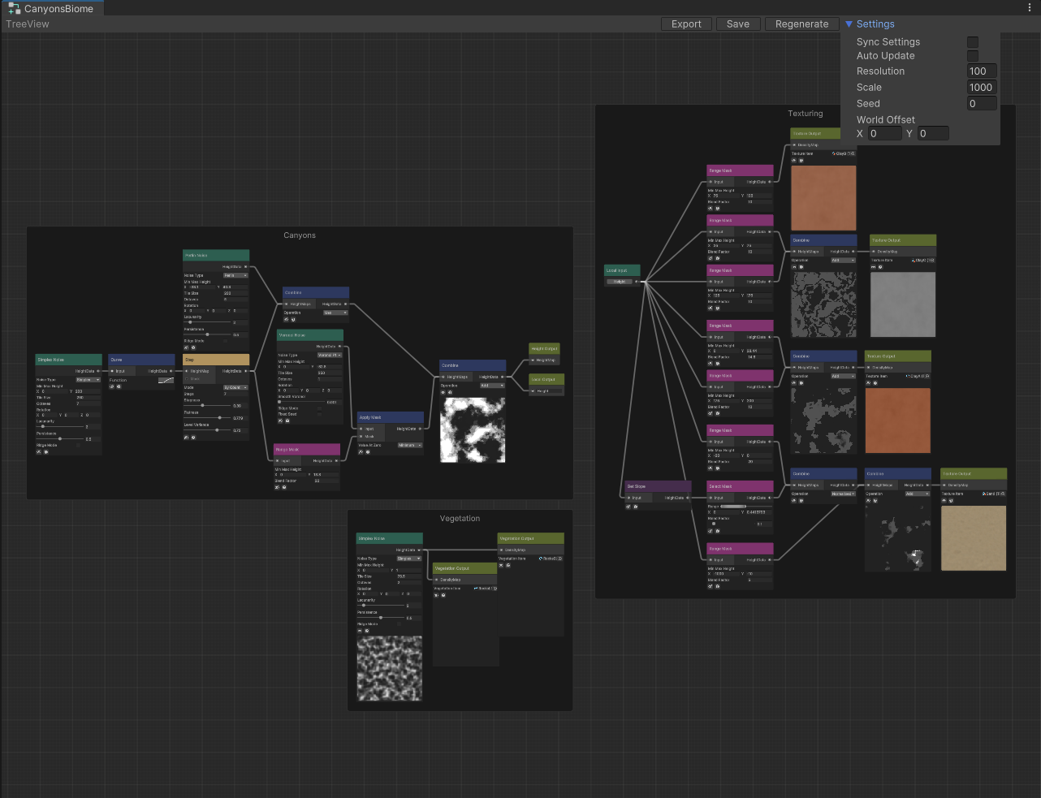The height and width of the screenshot is (798, 1041).
Task: Click the Sand texture item icon in the bottom-right Texture Output node
Action: click(x=984, y=494)
